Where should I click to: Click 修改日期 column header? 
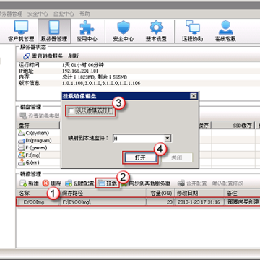[199, 193]
